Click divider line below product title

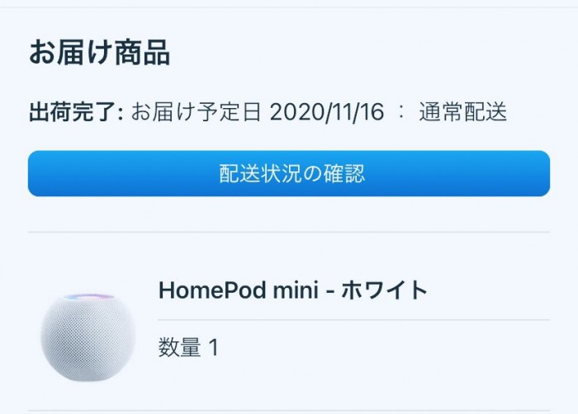(x=353, y=319)
